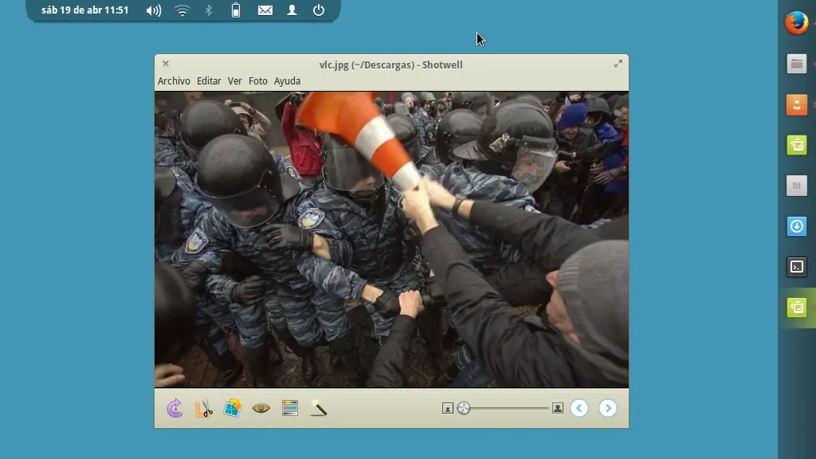
Task: Select the Crop tool with scissors icon
Action: click(203, 409)
